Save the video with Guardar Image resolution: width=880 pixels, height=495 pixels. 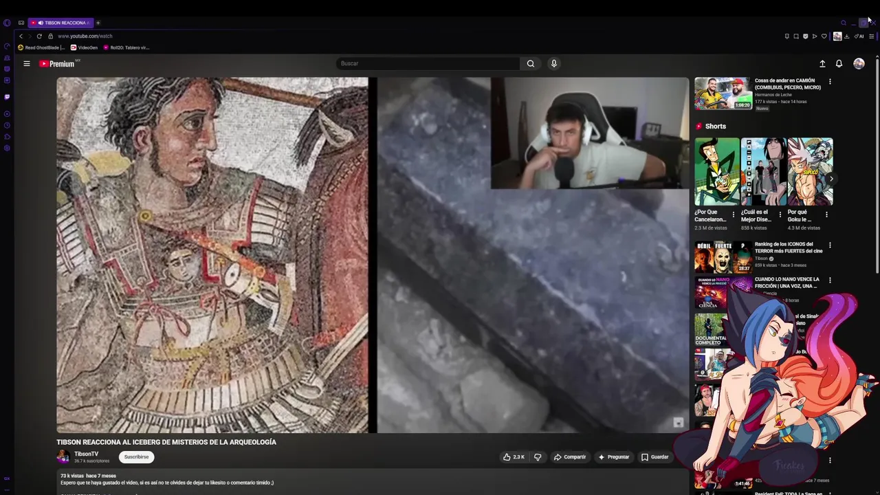point(654,456)
